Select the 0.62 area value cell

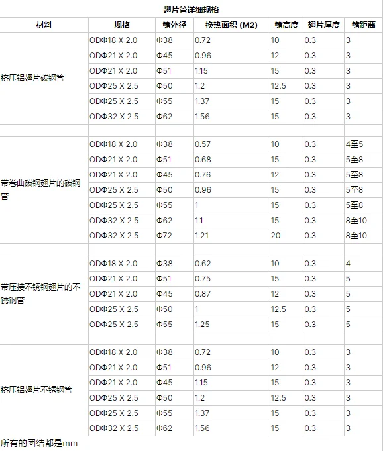[x=232, y=264]
